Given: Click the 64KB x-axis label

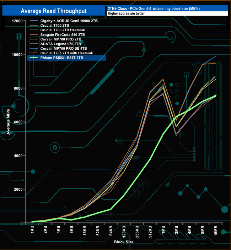Looking at the screenshot, I should pyautogui.click(x=111, y=230).
